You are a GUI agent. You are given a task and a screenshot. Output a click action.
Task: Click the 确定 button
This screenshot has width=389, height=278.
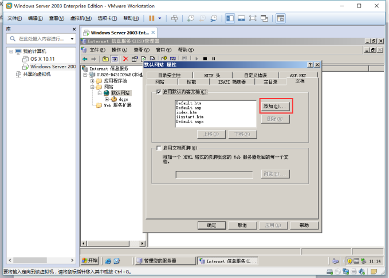click(x=211, y=225)
